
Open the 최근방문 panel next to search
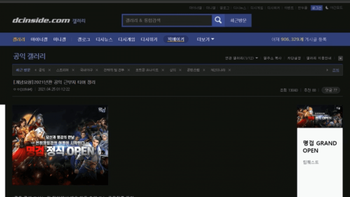coord(238,21)
